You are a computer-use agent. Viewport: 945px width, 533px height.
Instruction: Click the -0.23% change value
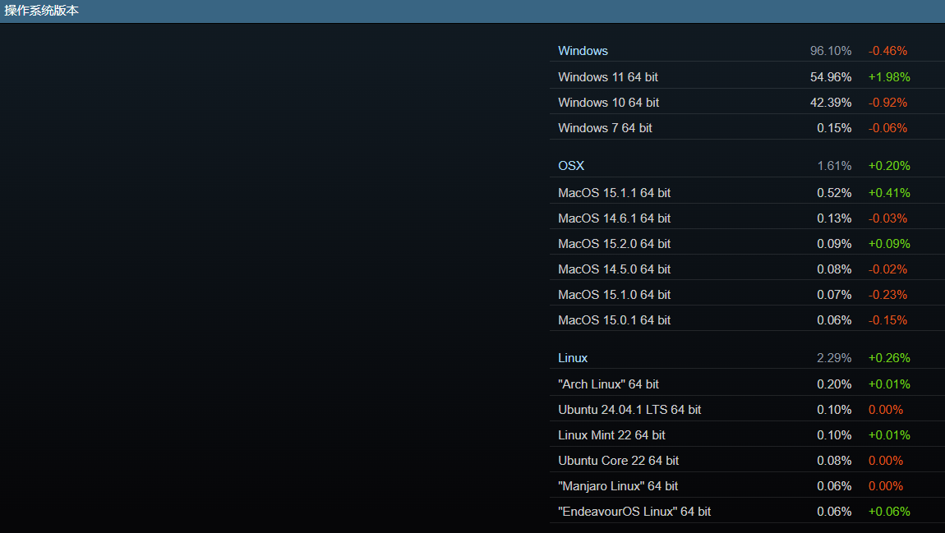click(887, 295)
